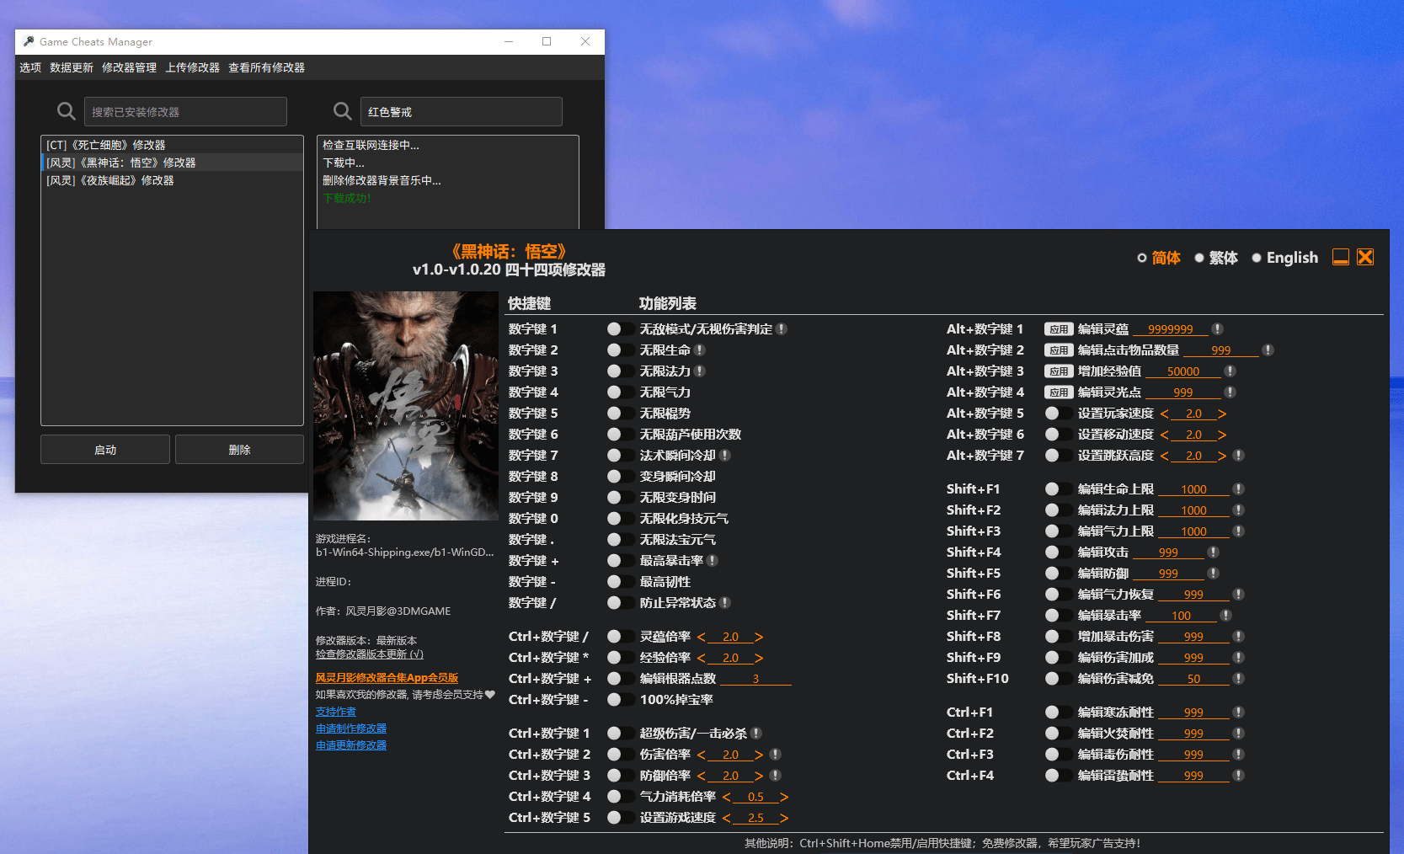Close the trainer with orange X icon
1404x854 pixels.
1365,258
